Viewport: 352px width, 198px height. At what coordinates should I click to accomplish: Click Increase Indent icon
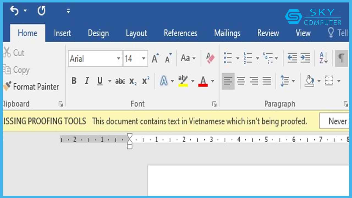305,58
